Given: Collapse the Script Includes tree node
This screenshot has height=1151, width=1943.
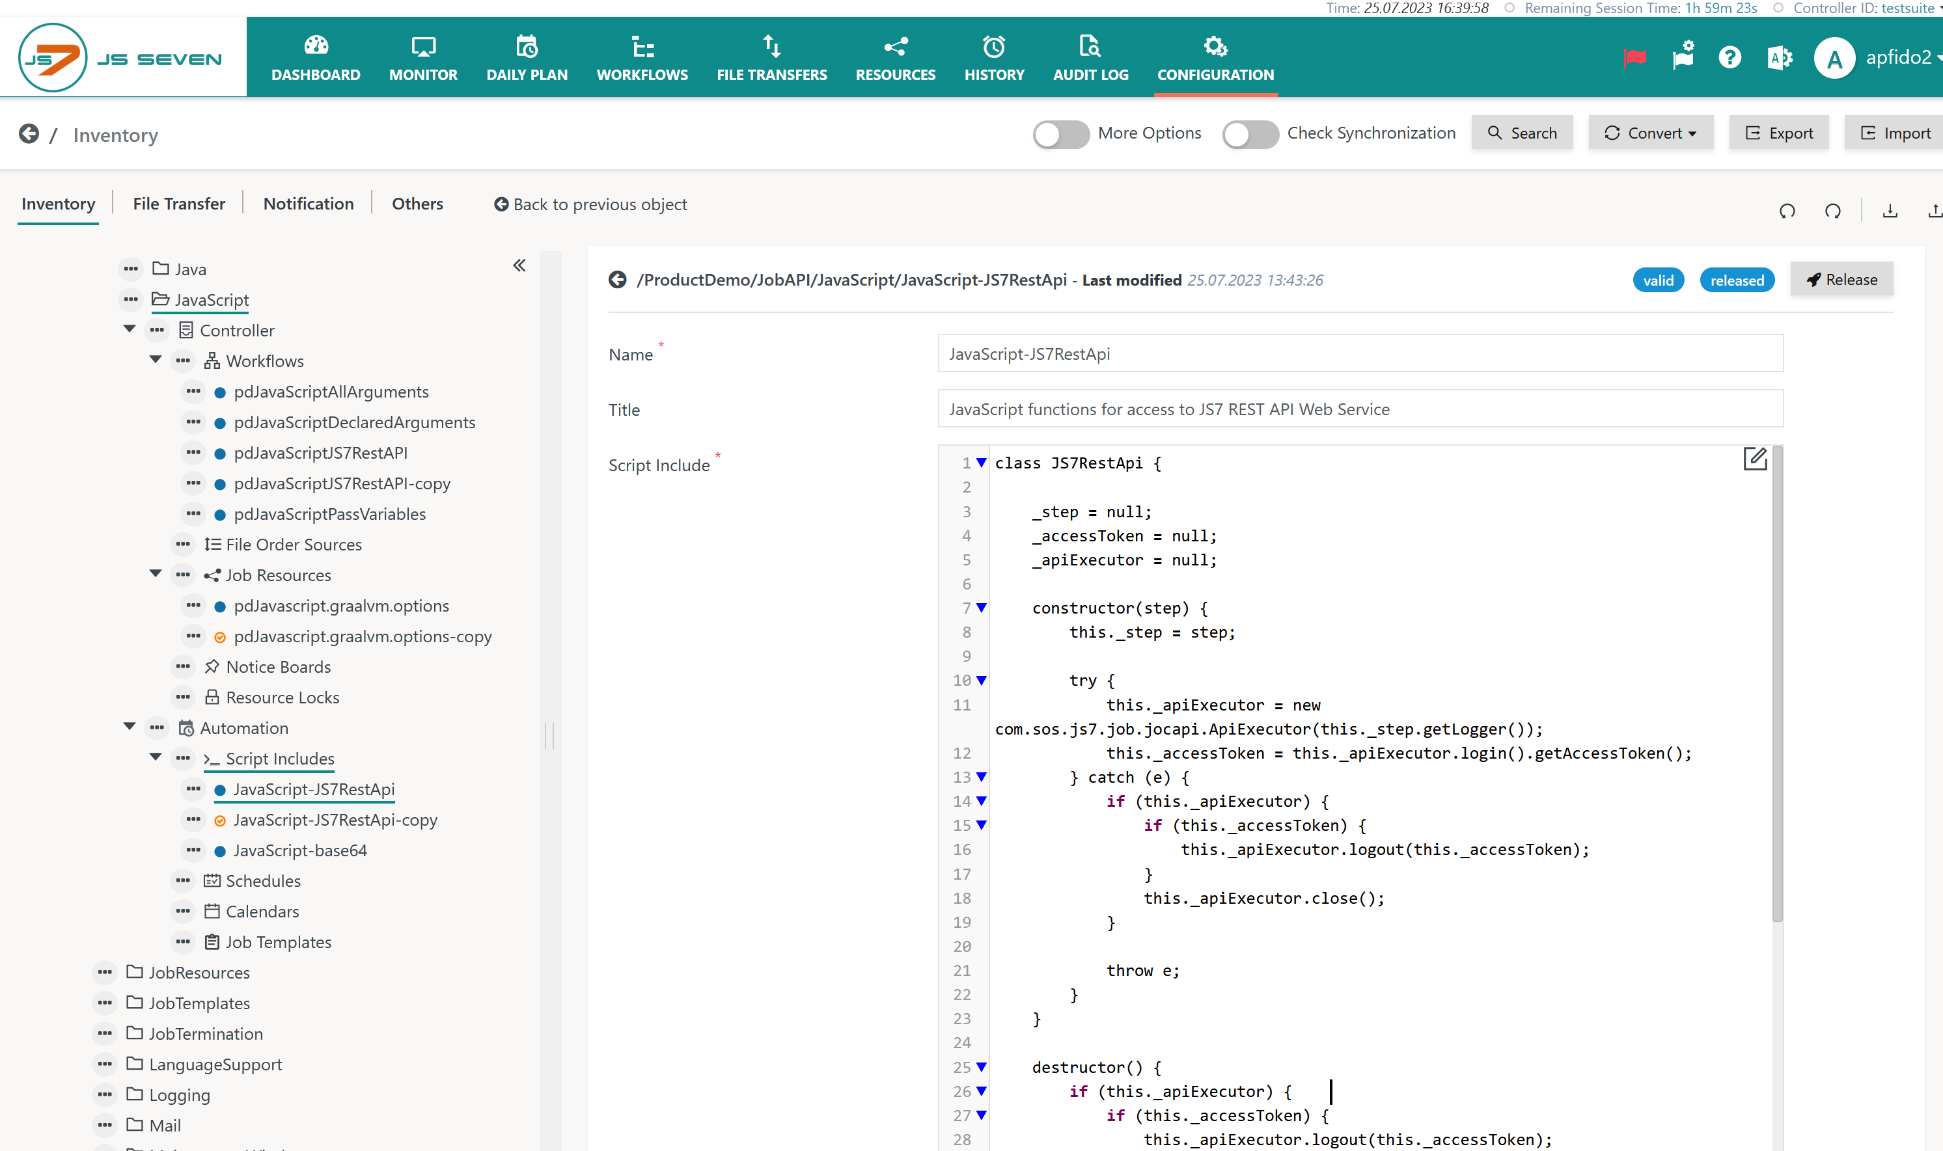Looking at the screenshot, I should pos(155,757).
